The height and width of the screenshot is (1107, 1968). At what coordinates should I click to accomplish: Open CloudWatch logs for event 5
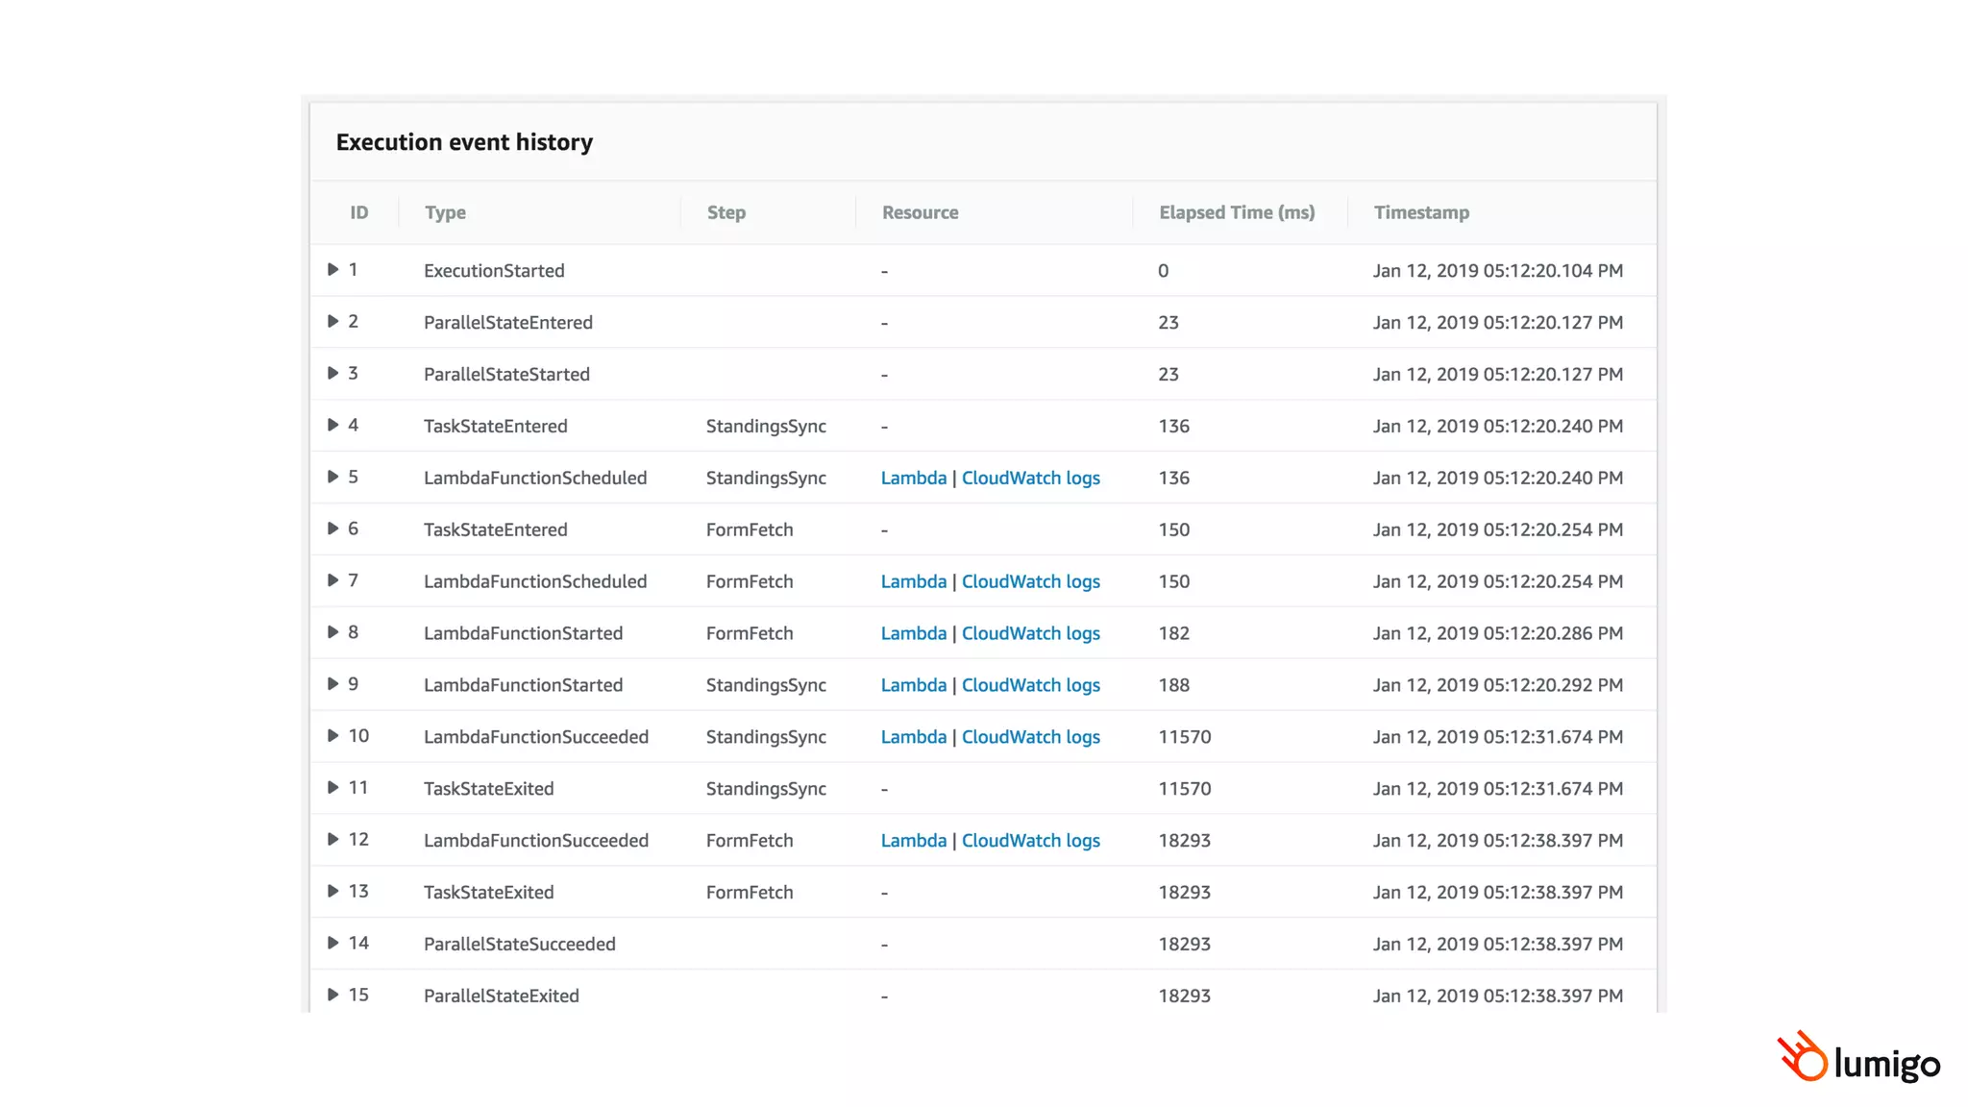pyautogui.click(x=1030, y=478)
